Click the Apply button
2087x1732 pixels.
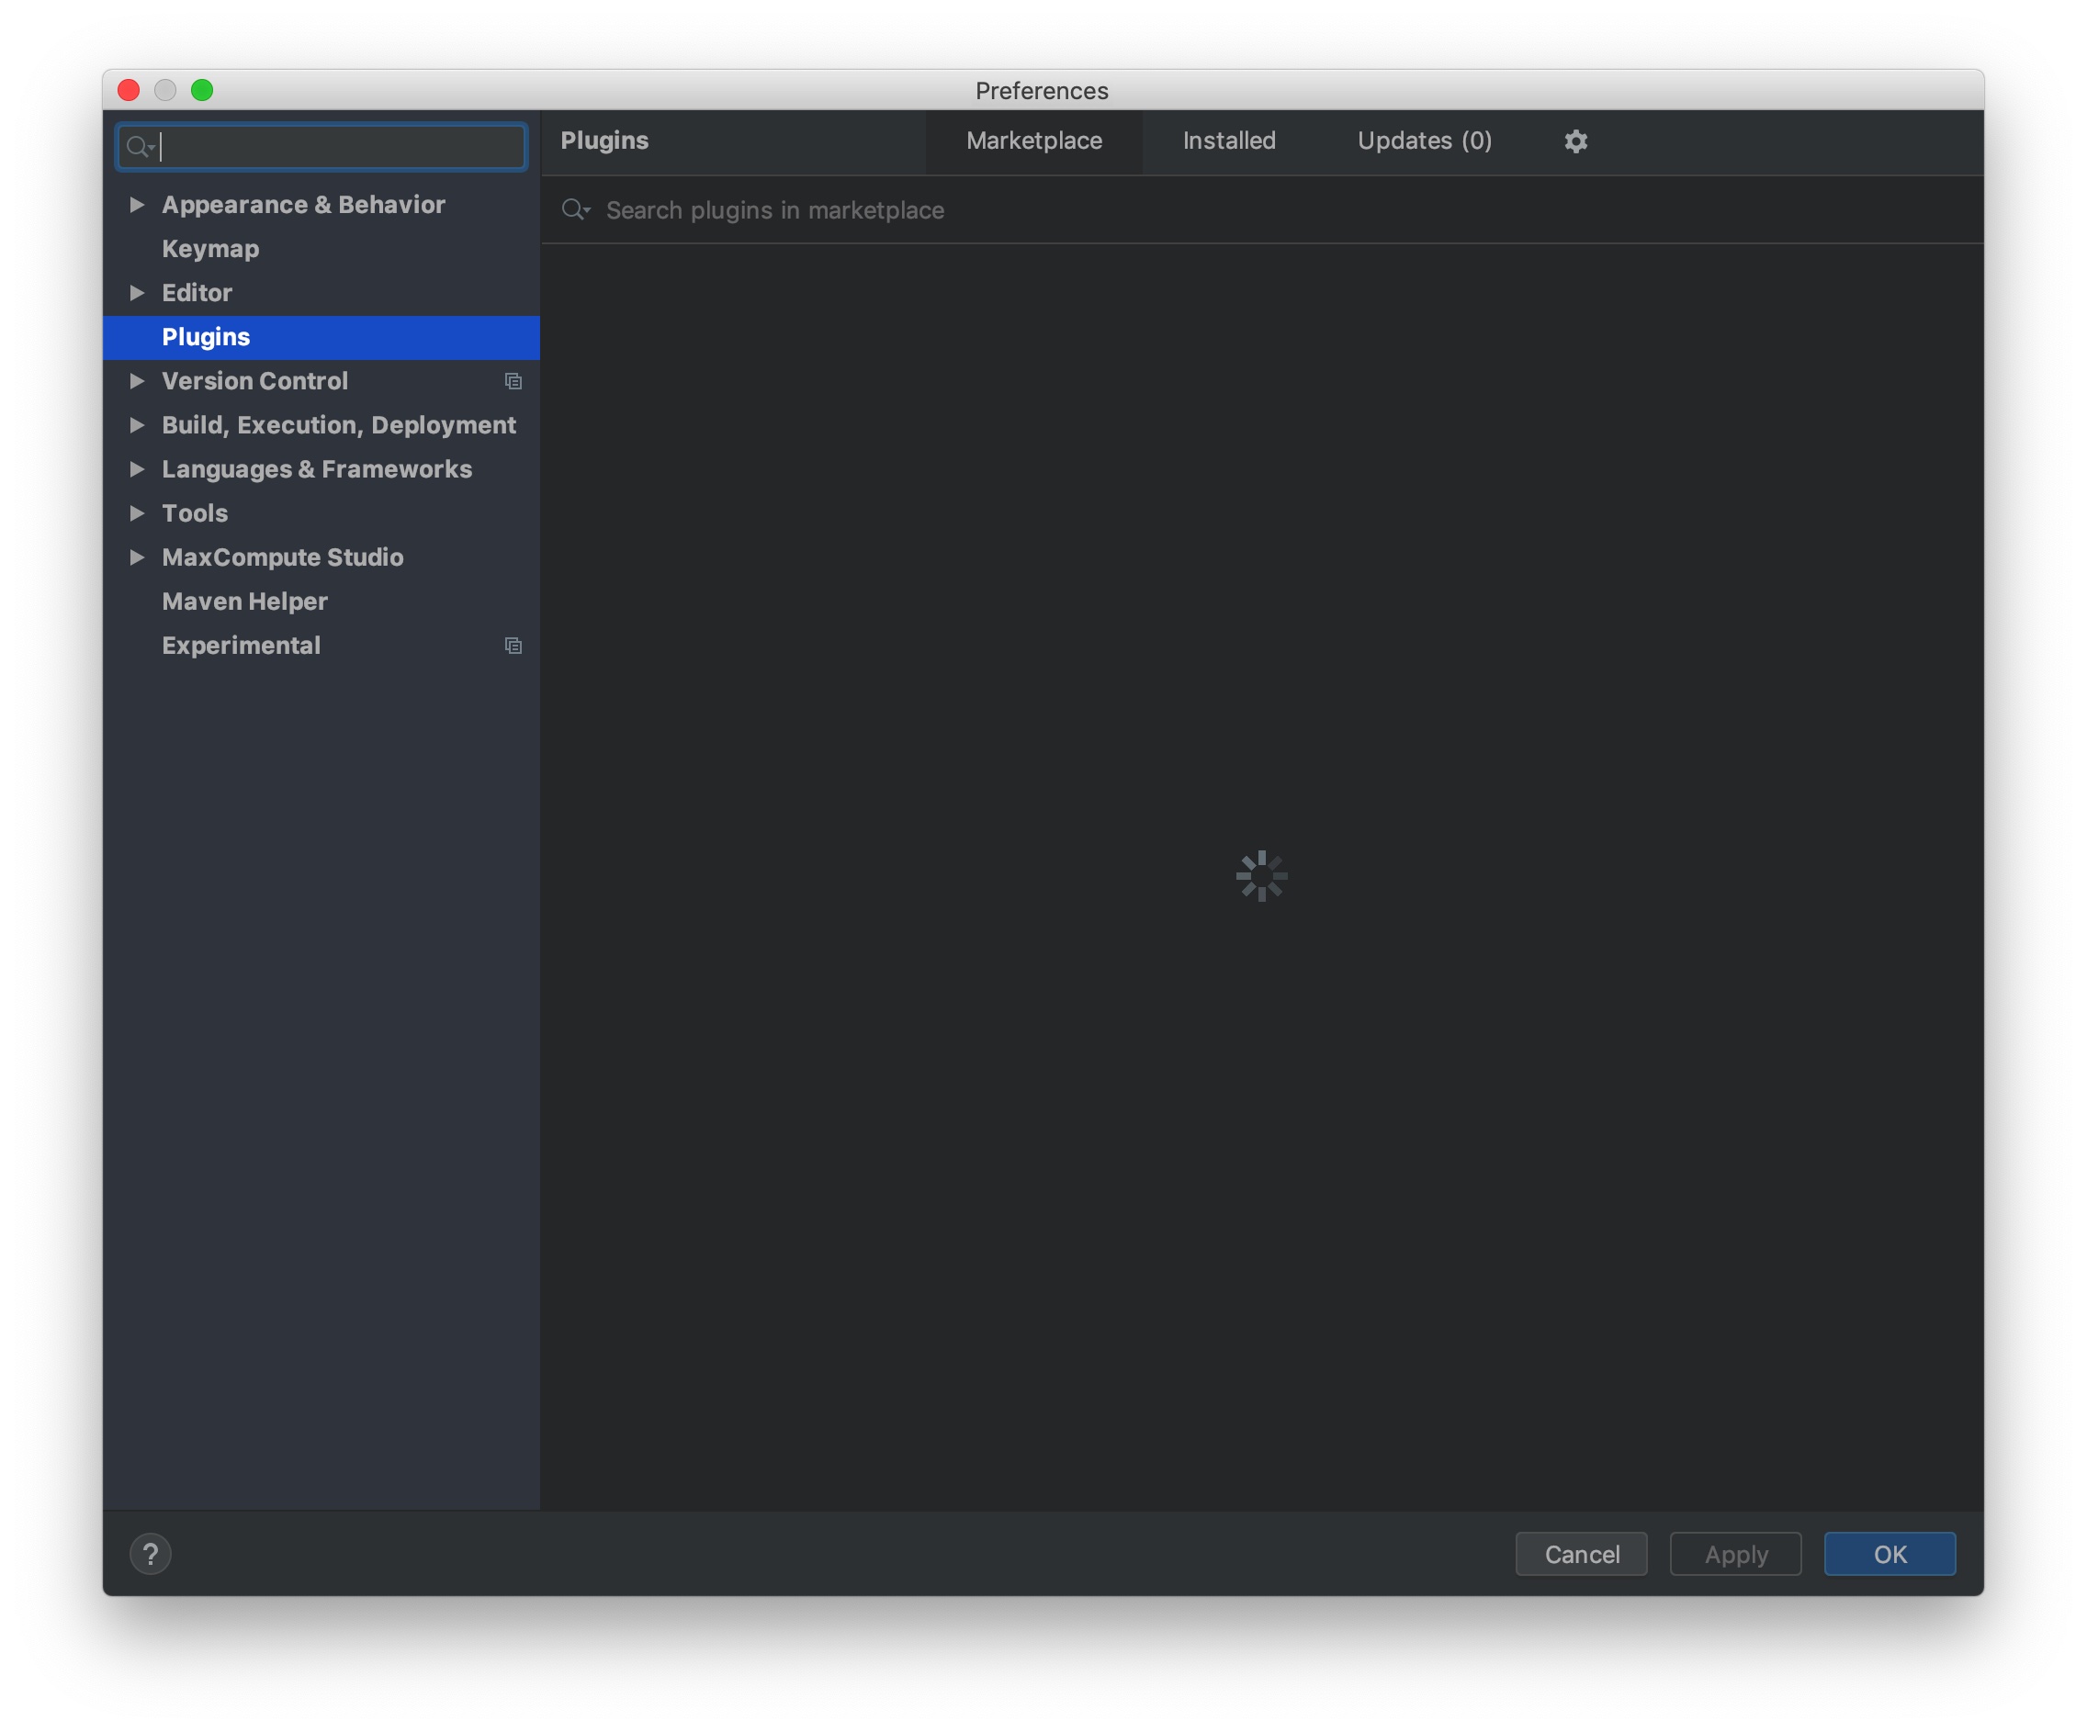tap(1734, 1553)
